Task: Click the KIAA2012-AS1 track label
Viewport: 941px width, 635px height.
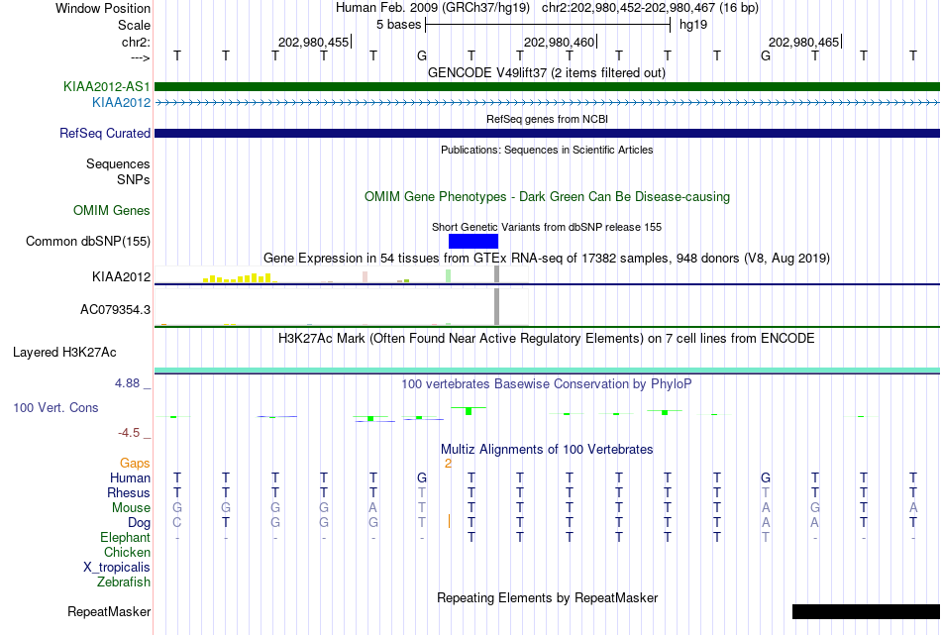Action: click(x=107, y=87)
